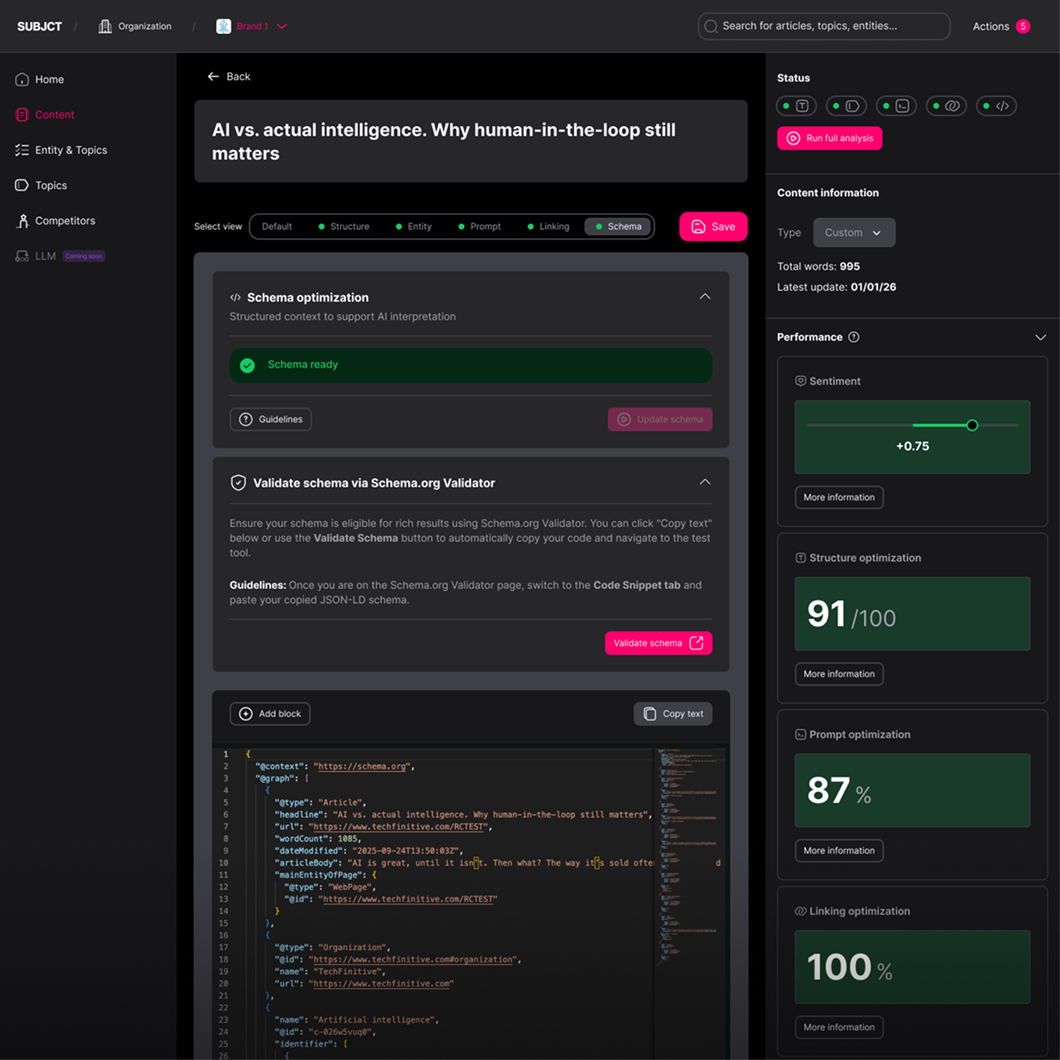Focus the article search field
Screen dimensions: 1060x1060
pos(823,26)
